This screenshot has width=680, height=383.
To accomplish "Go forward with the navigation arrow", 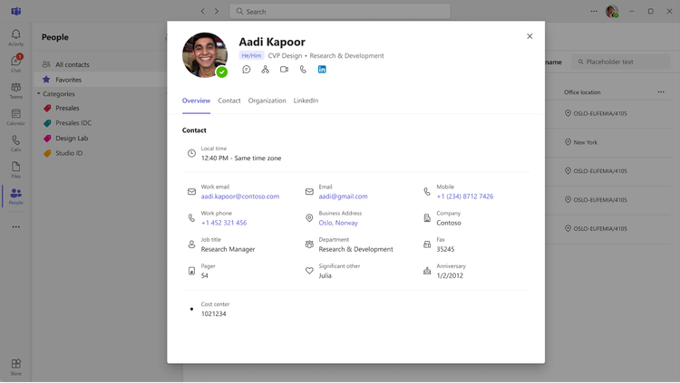I will click(217, 11).
